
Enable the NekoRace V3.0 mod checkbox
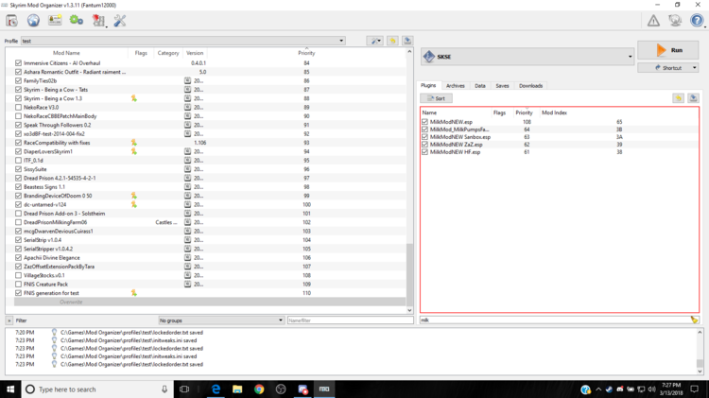coord(18,107)
